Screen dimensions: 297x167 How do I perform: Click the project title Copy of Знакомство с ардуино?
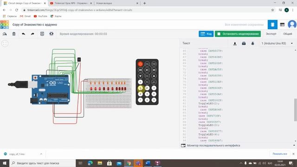pyautogui.click(x=35, y=25)
